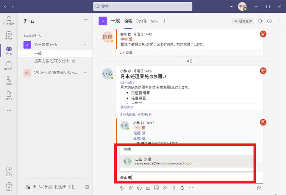Open the text formatting tool in compose bar
The width and height of the screenshot is (286, 195).
pos(122,188)
